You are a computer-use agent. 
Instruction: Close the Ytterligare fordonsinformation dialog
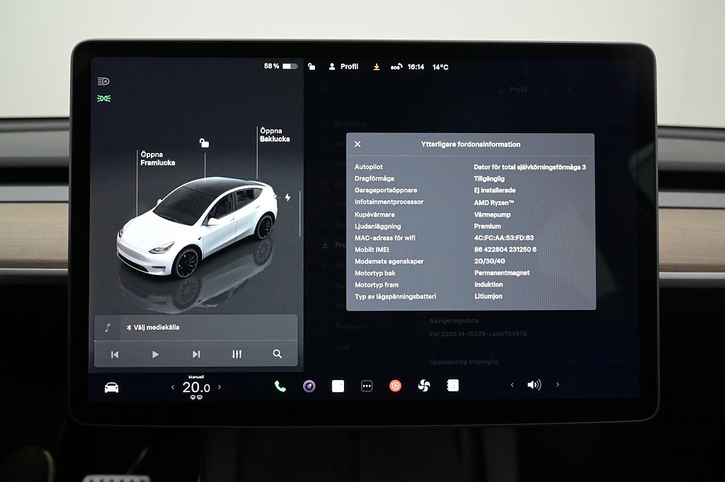point(358,144)
